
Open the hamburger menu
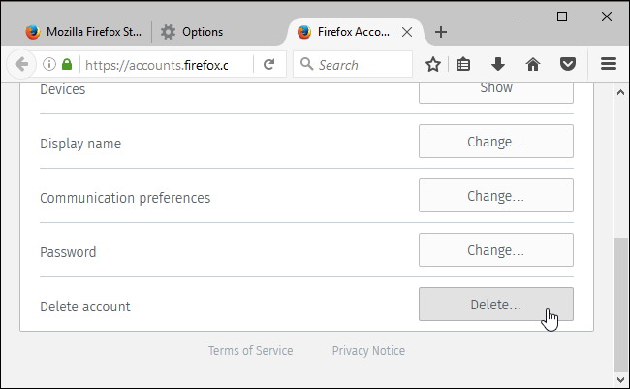tap(609, 65)
